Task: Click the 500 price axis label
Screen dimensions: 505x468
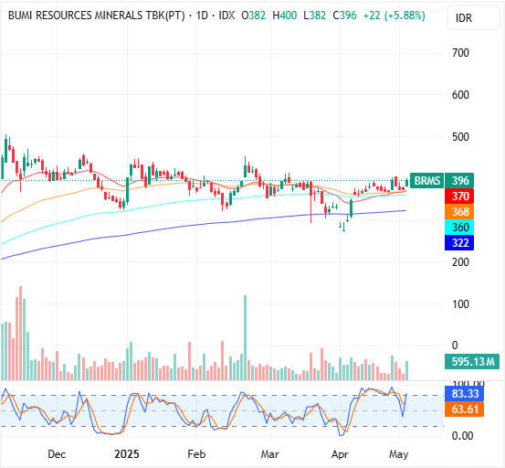Action: [460, 137]
